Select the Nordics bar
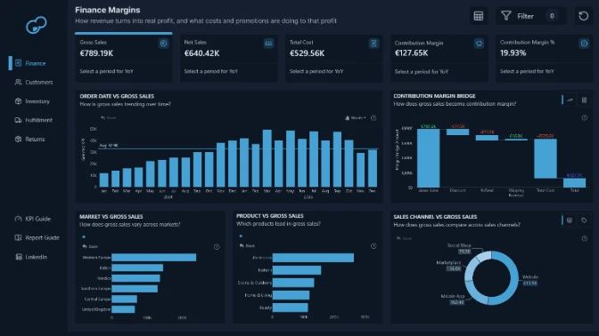 click(x=135, y=278)
